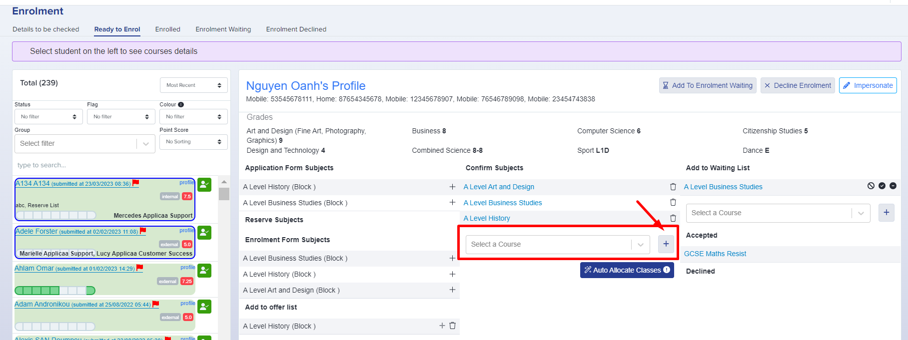The width and height of the screenshot is (908, 340).
Task: Click plus button next to Waiting List course selector
Action: tap(887, 213)
